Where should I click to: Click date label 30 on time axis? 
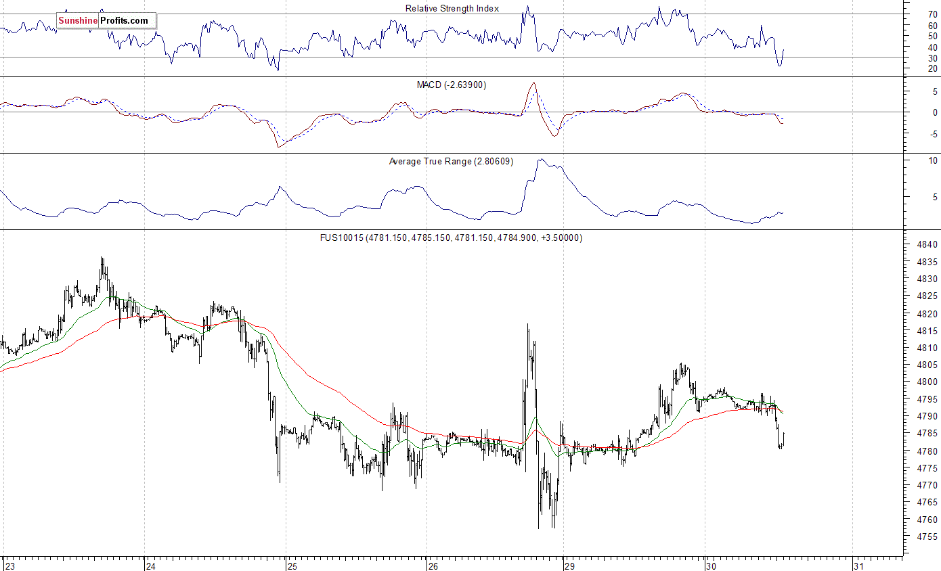click(710, 566)
